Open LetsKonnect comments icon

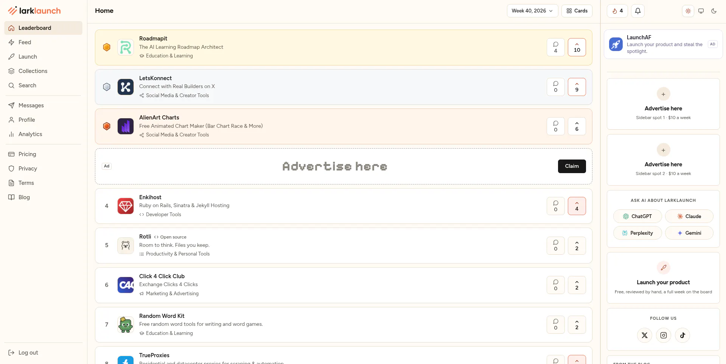555,87
